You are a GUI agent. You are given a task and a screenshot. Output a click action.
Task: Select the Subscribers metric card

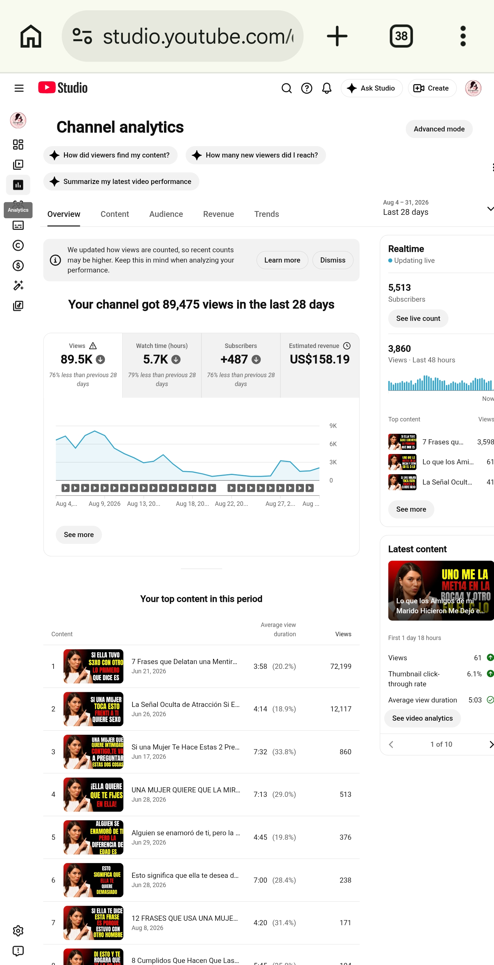click(x=241, y=365)
